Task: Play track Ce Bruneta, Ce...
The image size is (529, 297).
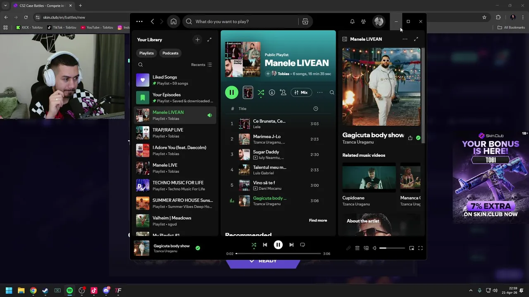Action: (278, 124)
